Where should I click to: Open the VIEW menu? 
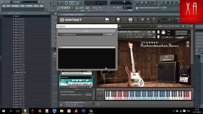pyautogui.click(x=23, y=6)
